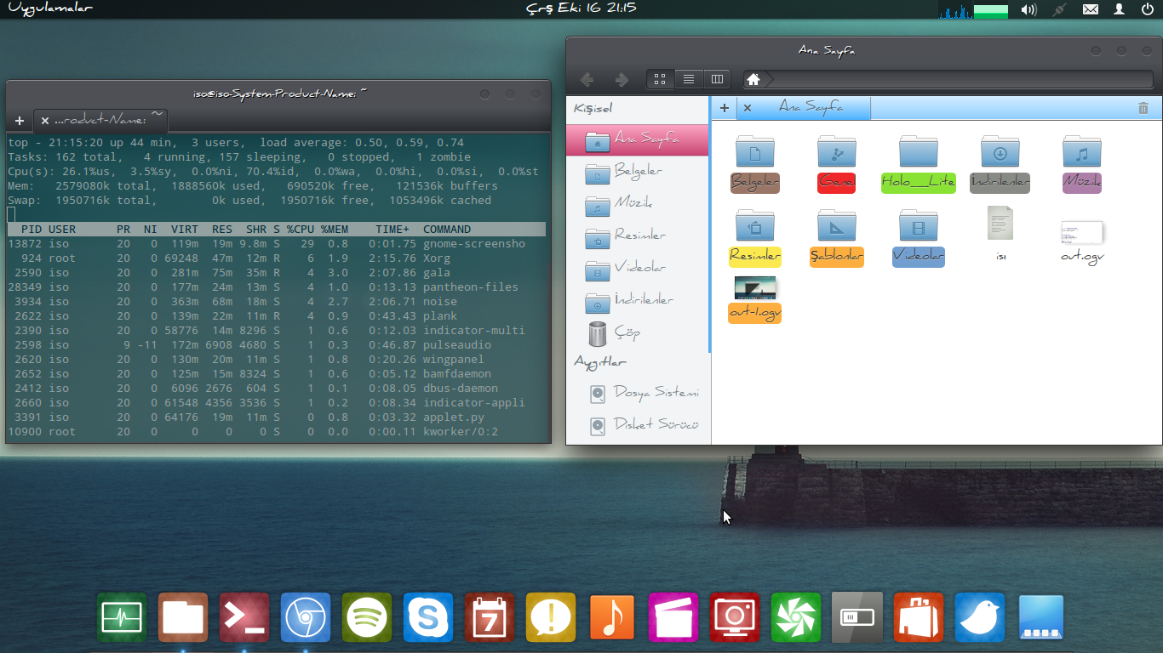Image resolution: width=1163 pixels, height=653 pixels.
Task: Open the Uygulamalar applications menu
Action: point(49,9)
